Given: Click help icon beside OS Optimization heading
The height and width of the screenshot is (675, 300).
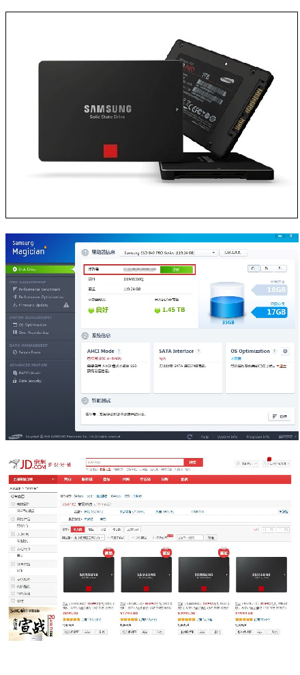Looking at the screenshot, I should point(275,351).
